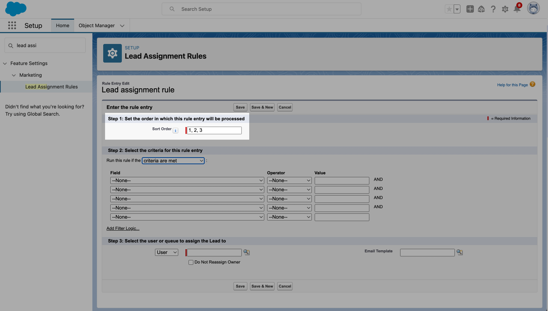Image resolution: width=548 pixels, height=311 pixels.
Task: Open the App Launcher grid icon
Action: (12, 25)
